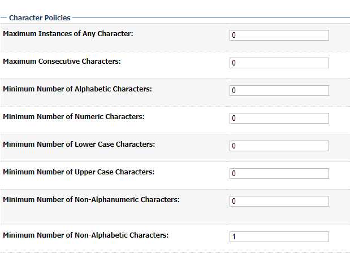Click the Character Policies section heading

[40, 18]
